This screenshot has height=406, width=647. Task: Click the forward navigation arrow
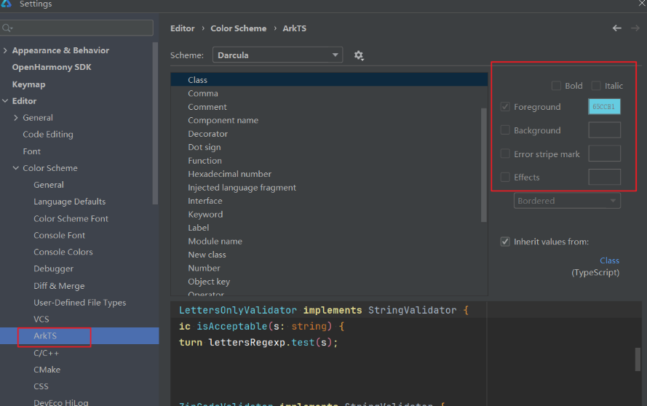635,28
